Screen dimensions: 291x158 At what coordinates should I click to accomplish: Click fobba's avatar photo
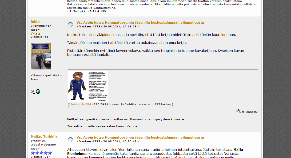pyautogui.click(x=41, y=56)
